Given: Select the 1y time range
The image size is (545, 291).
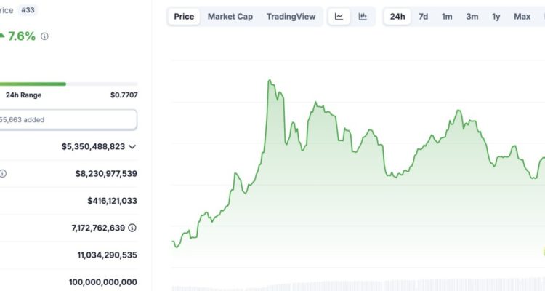Looking at the screenshot, I should (496, 16).
